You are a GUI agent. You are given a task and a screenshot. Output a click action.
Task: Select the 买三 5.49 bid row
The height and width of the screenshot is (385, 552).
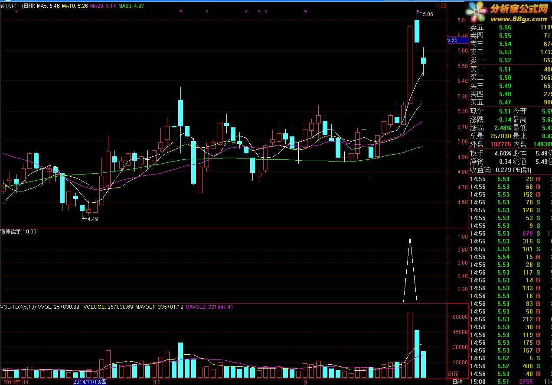coord(511,86)
